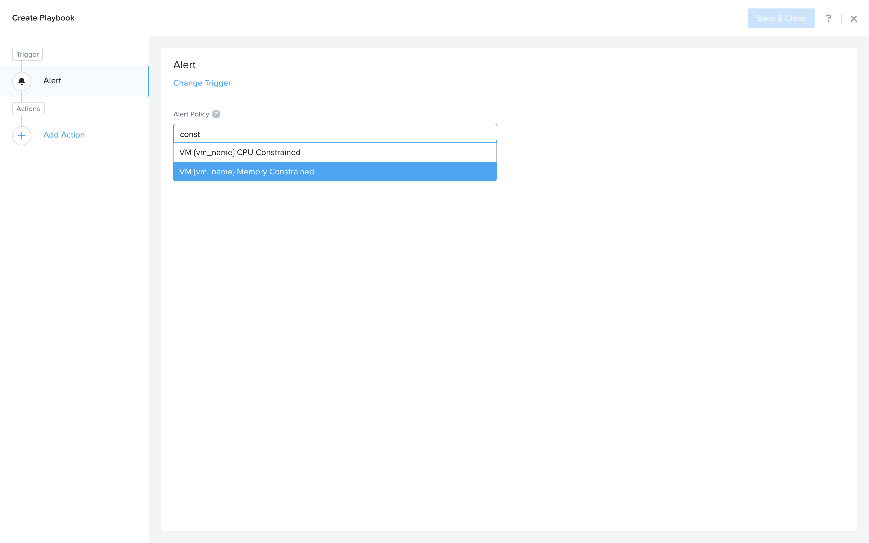Close the Create Playbook dialog
The image size is (869, 543).
854,19
